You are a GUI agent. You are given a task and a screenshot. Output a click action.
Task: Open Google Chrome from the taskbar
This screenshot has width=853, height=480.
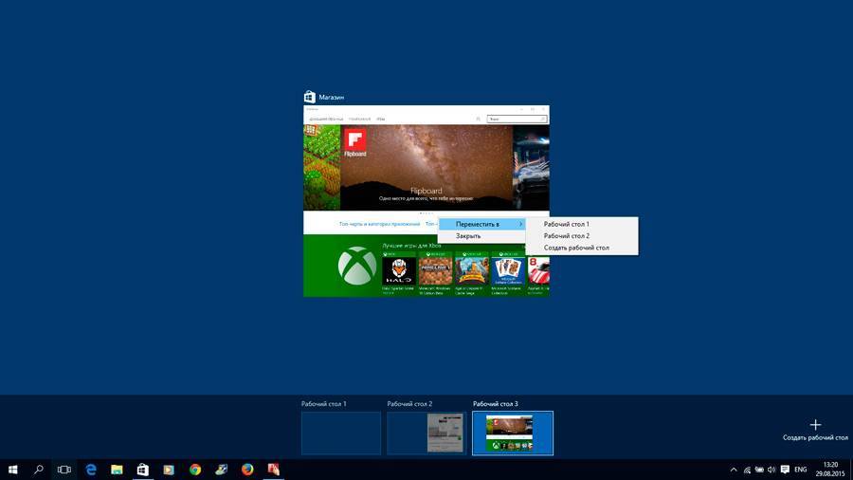pyautogui.click(x=195, y=470)
